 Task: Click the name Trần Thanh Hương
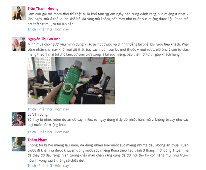43,9
